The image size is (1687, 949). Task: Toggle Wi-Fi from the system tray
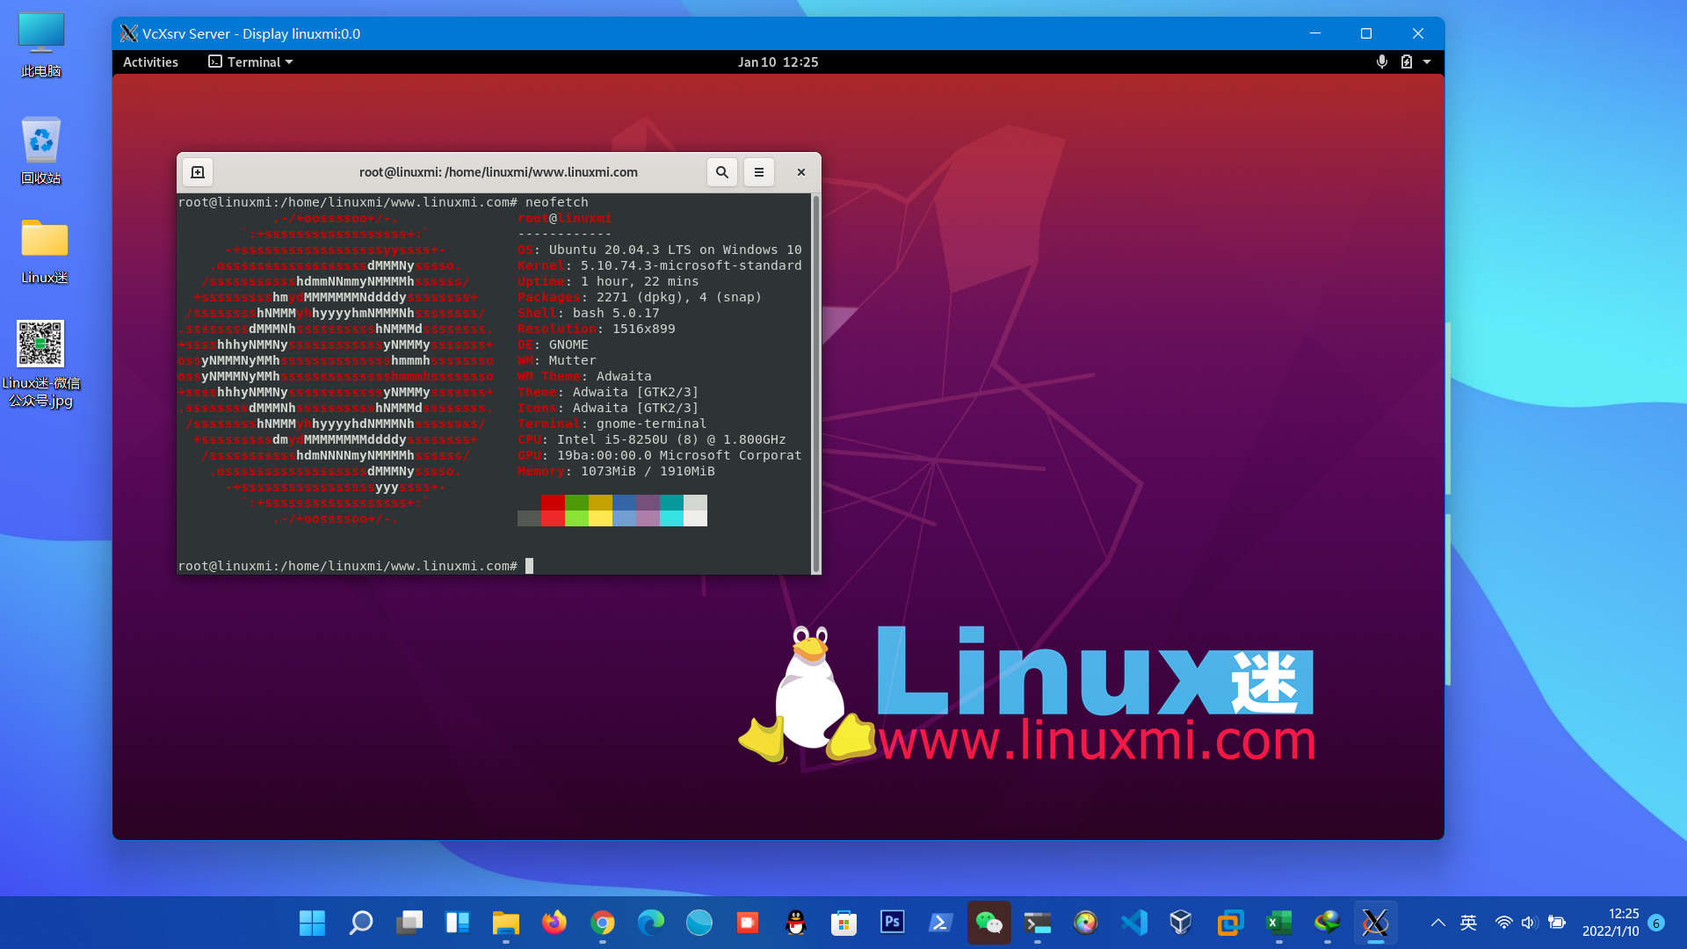[1505, 923]
